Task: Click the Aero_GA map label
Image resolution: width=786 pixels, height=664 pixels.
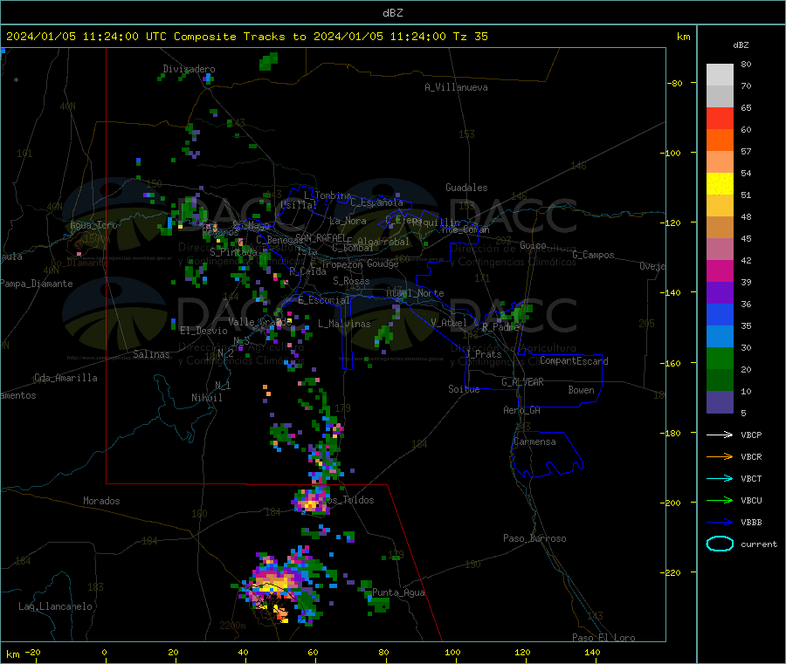Action: point(522,410)
